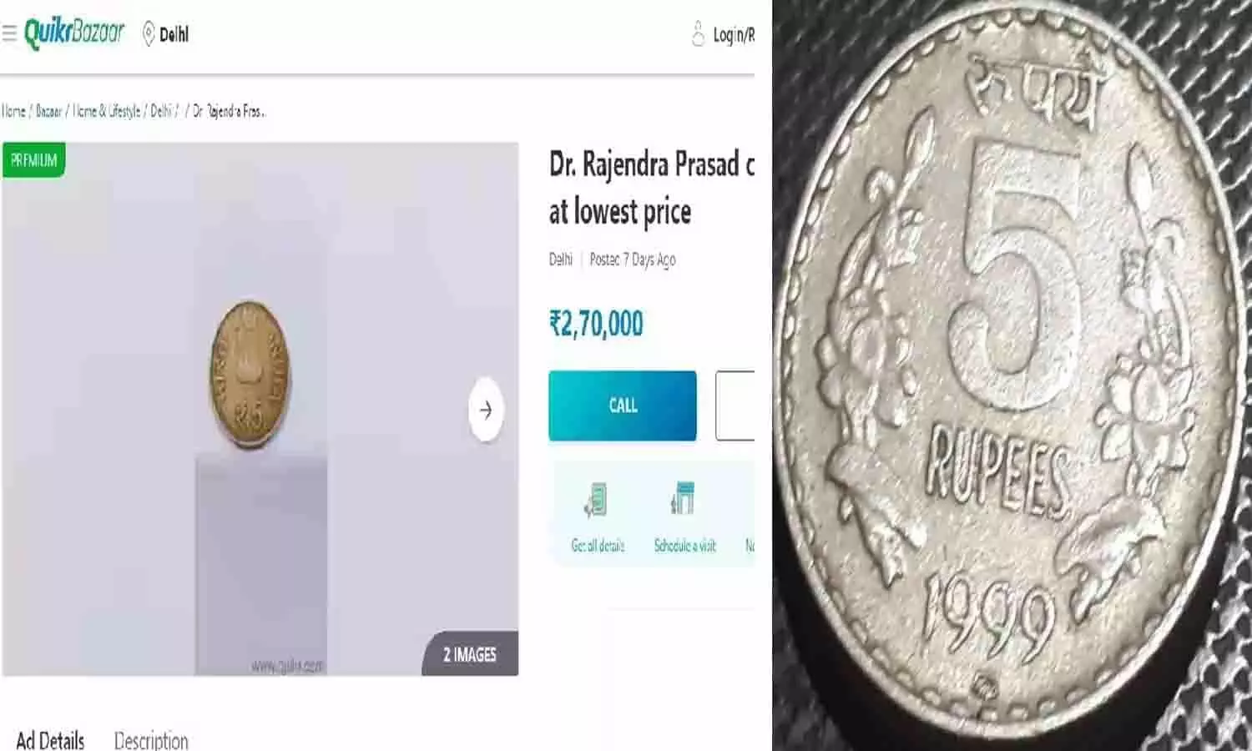The width and height of the screenshot is (1252, 751).
Task: Click the PREMIUM badge
Action: coord(33,160)
